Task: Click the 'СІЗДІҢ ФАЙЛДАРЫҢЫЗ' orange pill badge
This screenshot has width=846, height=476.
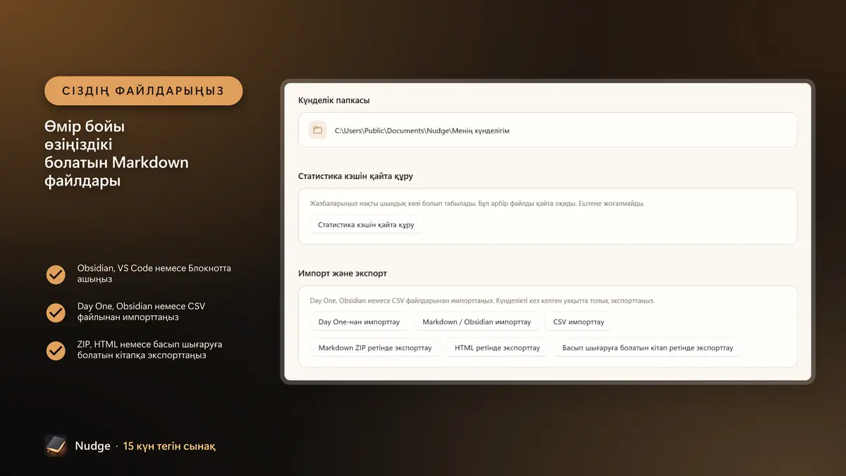Action: pyautogui.click(x=144, y=91)
